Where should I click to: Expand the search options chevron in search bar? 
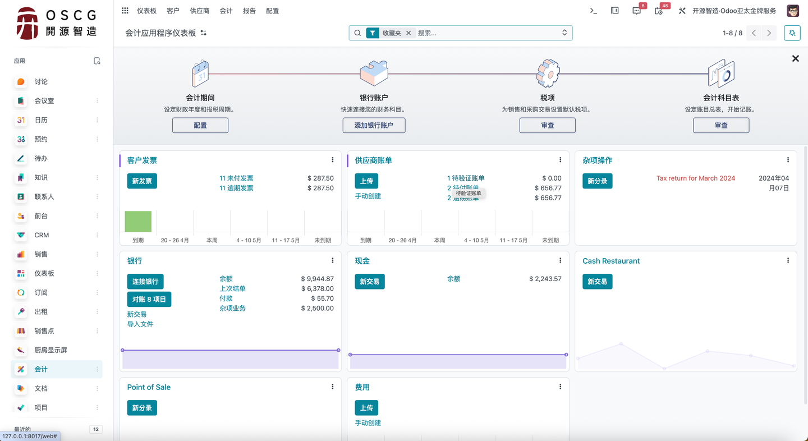click(564, 33)
